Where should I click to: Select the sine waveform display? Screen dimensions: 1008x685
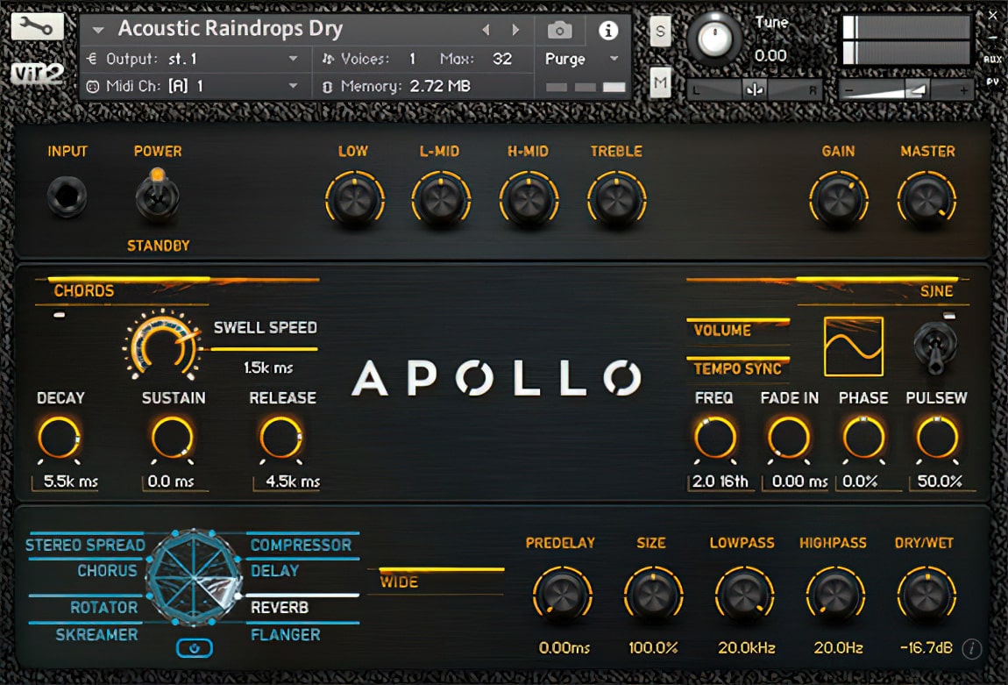(854, 346)
